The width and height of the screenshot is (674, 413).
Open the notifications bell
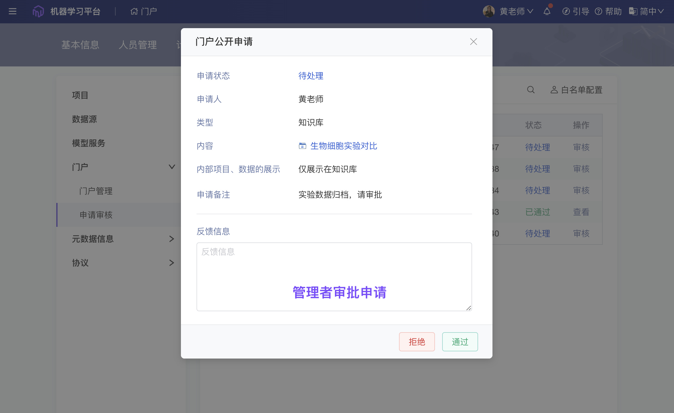point(547,11)
